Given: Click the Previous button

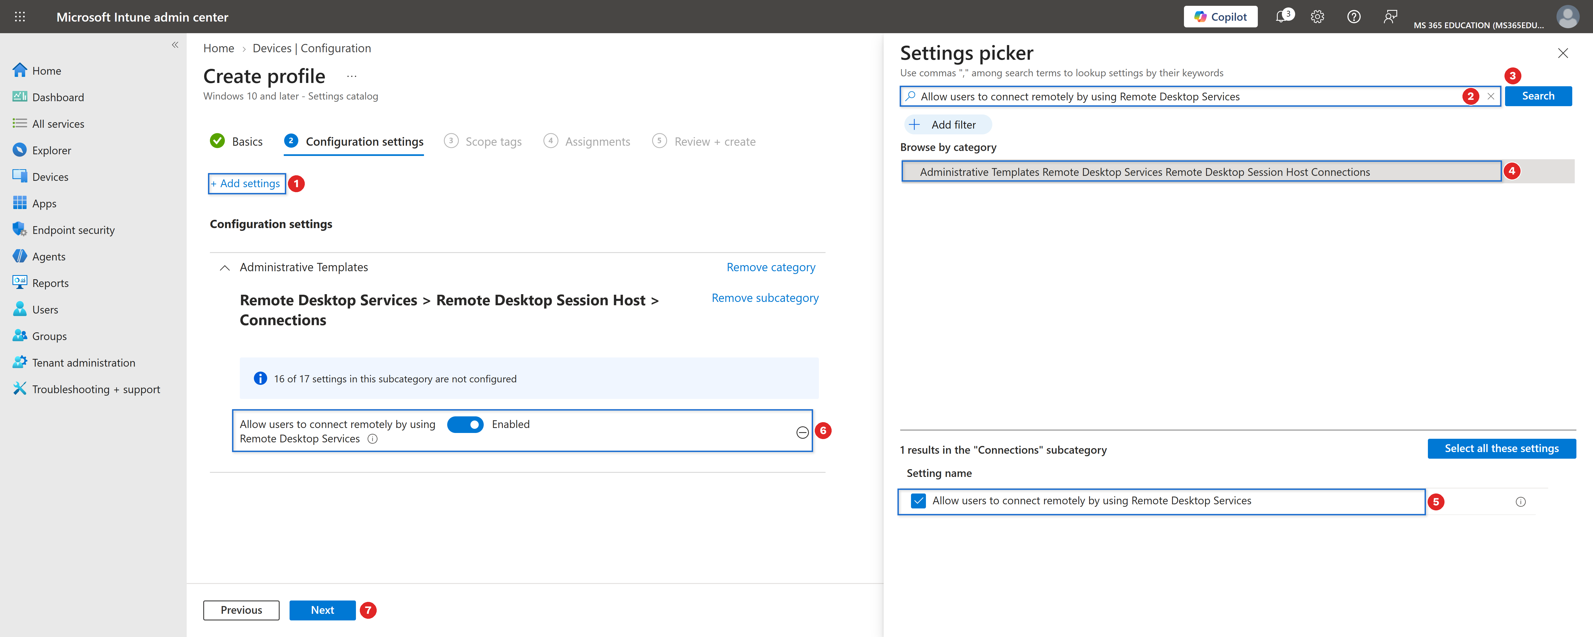Looking at the screenshot, I should click(x=241, y=610).
